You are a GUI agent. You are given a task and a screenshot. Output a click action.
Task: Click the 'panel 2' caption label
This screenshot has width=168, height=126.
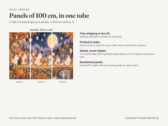(x=41, y=82)
